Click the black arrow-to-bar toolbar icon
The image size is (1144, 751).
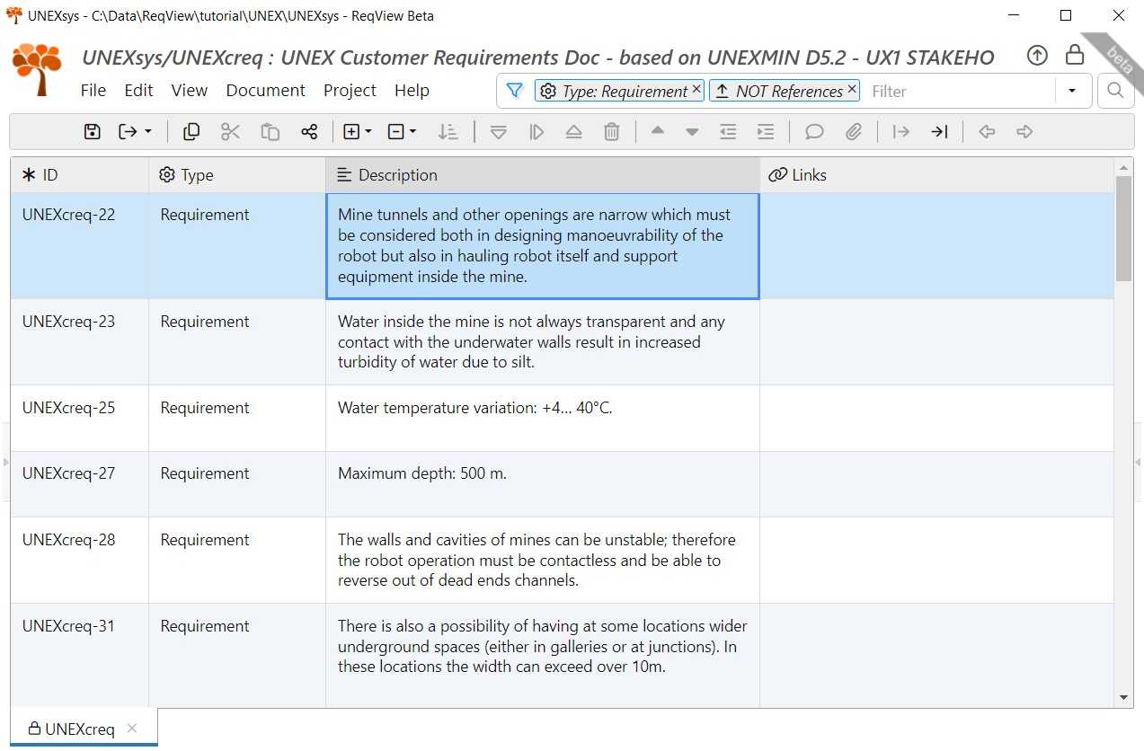click(x=939, y=132)
